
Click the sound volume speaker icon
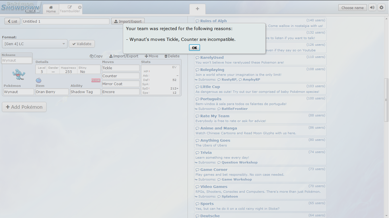(372, 8)
